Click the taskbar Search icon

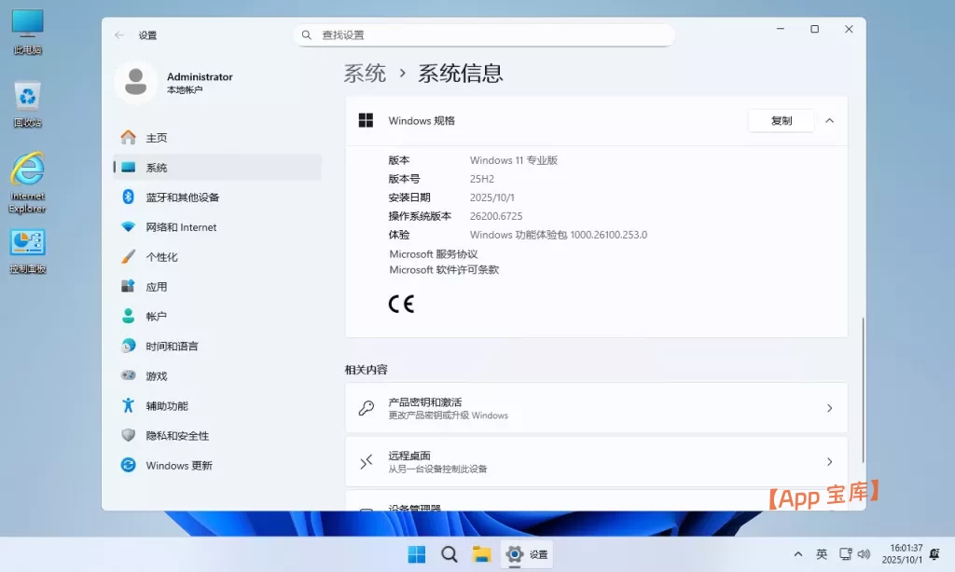tap(450, 553)
